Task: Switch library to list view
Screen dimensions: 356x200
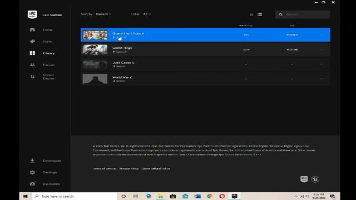Action: 260,15
